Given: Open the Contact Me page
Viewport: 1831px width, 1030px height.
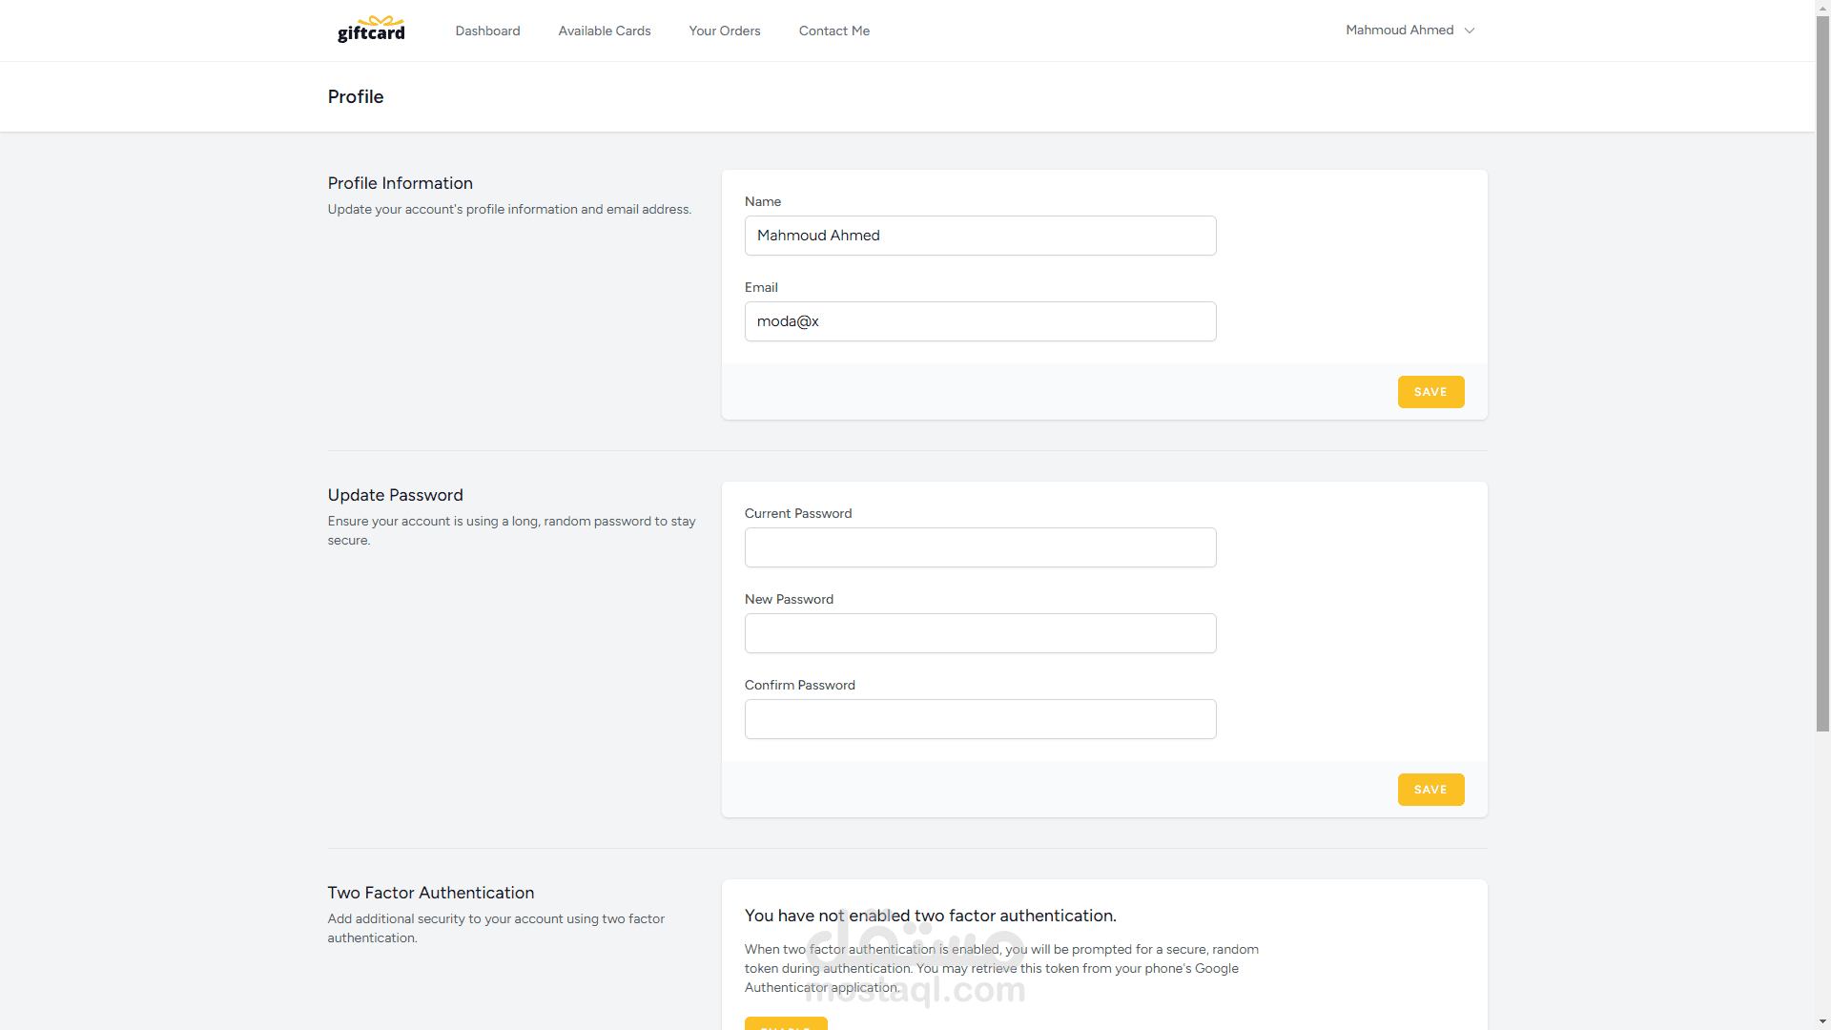Looking at the screenshot, I should pos(833,31).
